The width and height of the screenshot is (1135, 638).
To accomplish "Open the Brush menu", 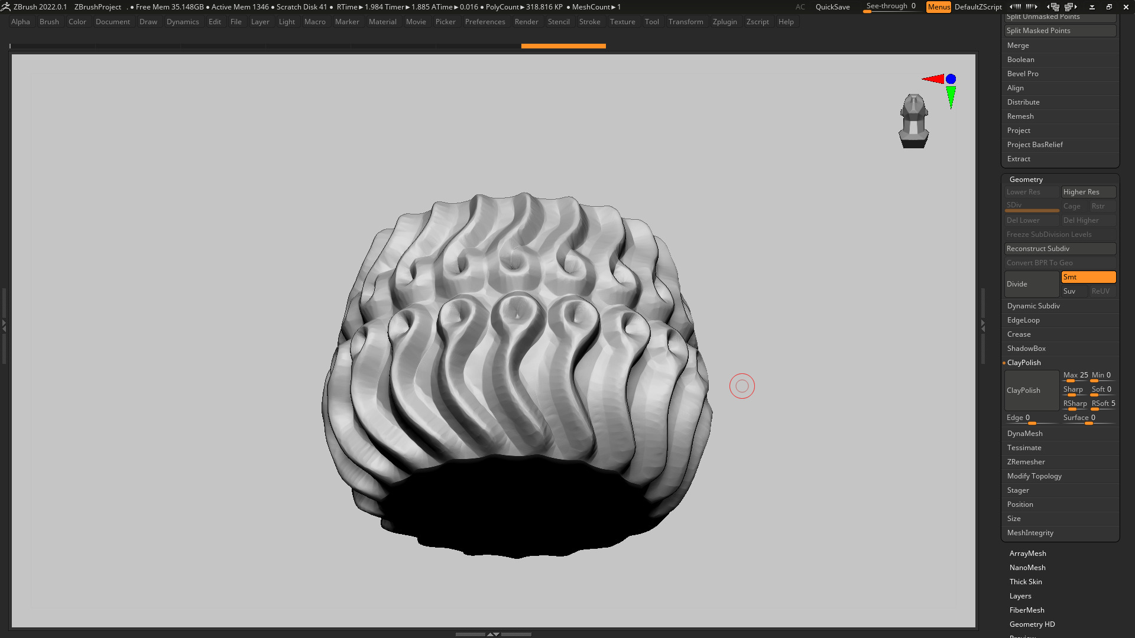I will 49,22.
